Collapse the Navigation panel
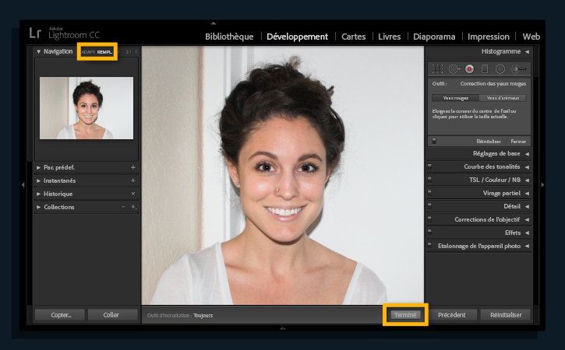The image size is (565, 350). point(38,51)
